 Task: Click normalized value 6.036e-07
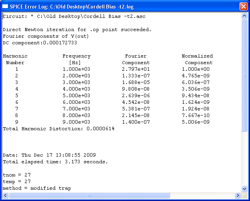[x=196, y=82]
